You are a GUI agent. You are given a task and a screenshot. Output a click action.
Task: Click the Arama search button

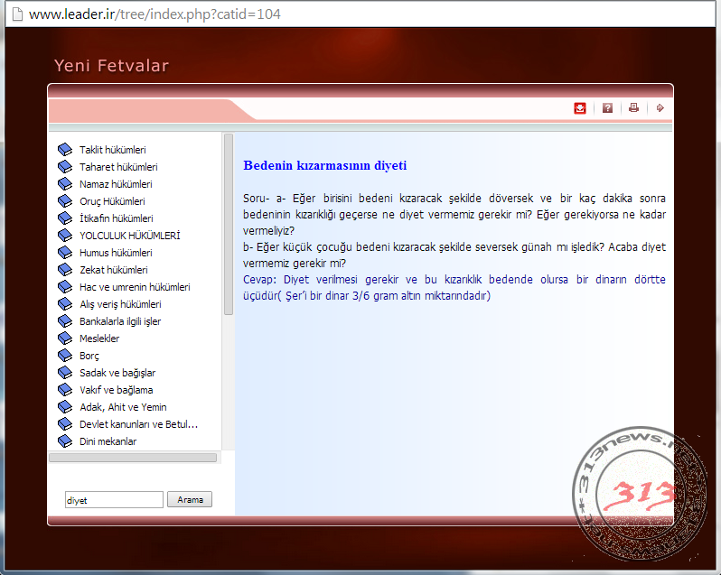pos(190,499)
